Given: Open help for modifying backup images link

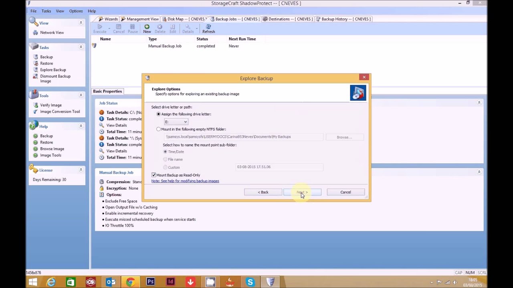Looking at the screenshot, I should pos(185,181).
